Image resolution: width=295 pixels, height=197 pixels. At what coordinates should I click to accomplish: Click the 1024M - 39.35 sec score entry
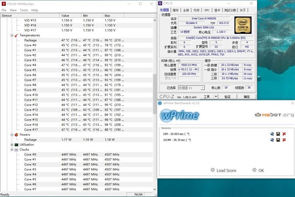177,140
